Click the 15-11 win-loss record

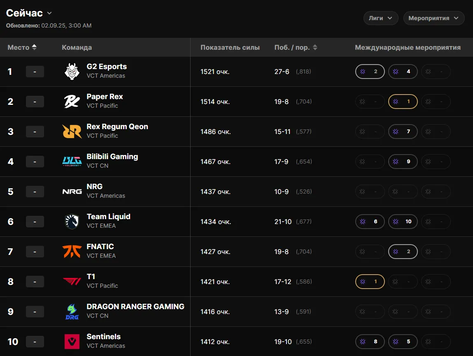click(x=282, y=132)
